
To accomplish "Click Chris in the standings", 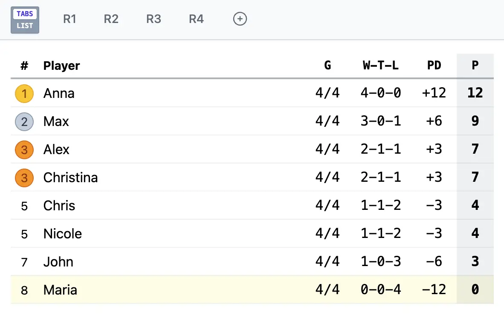I will pyautogui.click(x=59, y=206).
